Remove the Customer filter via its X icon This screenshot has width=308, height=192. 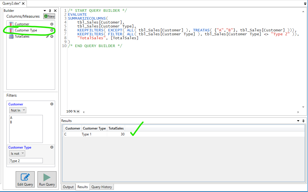51,104
